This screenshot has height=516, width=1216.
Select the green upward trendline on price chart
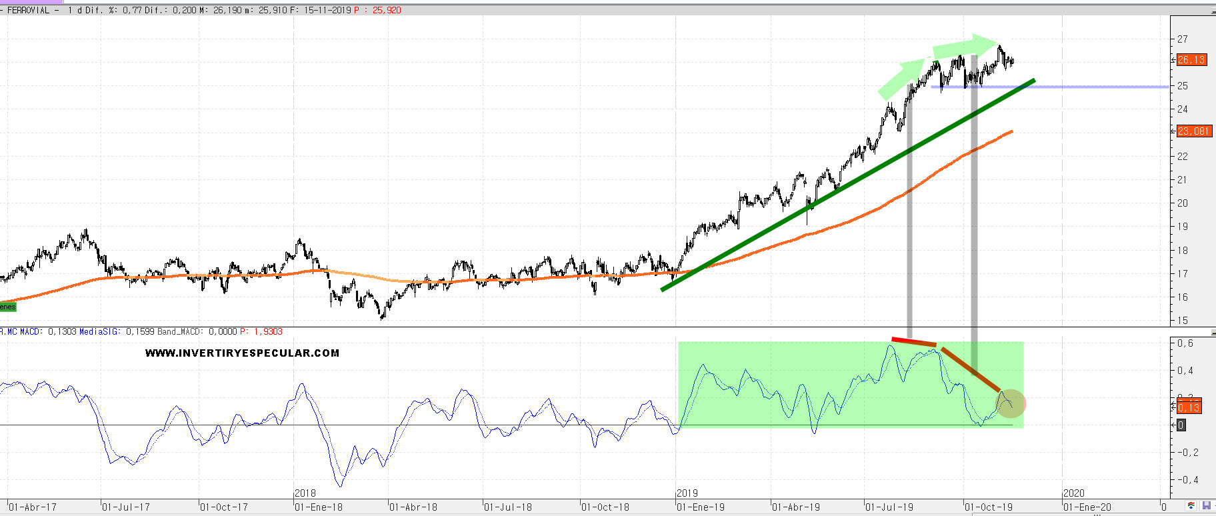(x=847, y=187)
